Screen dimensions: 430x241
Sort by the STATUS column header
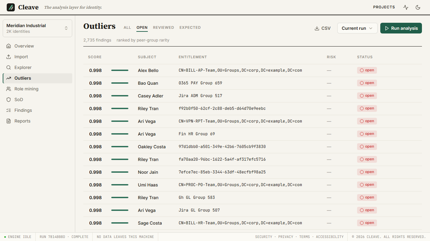(x=365, y=57)
